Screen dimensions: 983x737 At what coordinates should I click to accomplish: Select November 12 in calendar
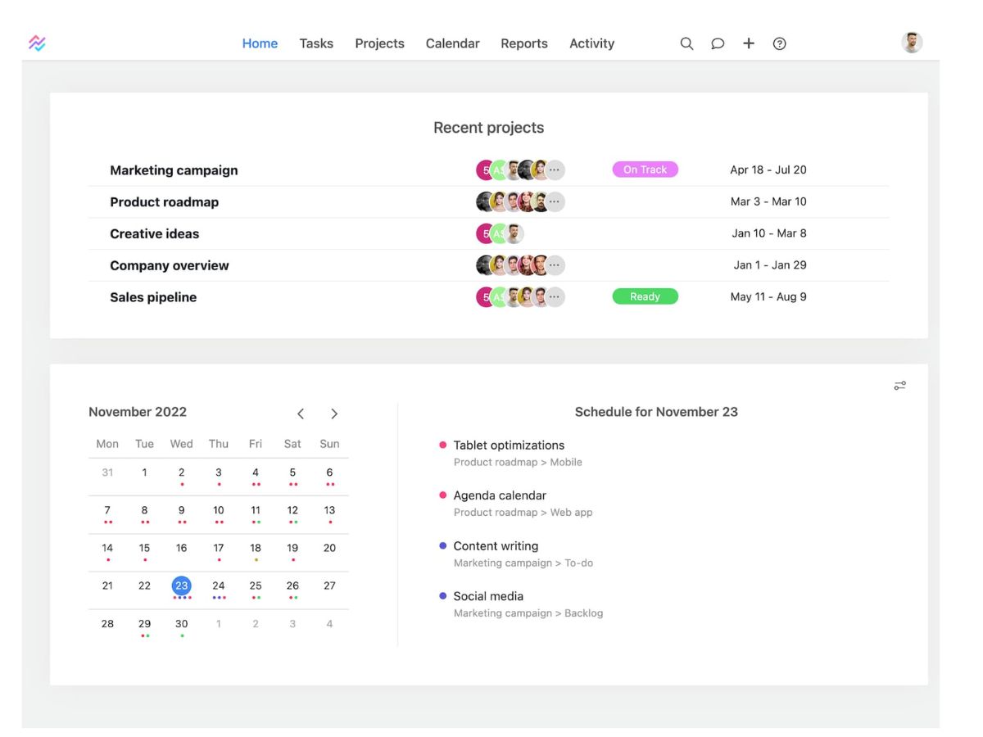coord(292,510)
